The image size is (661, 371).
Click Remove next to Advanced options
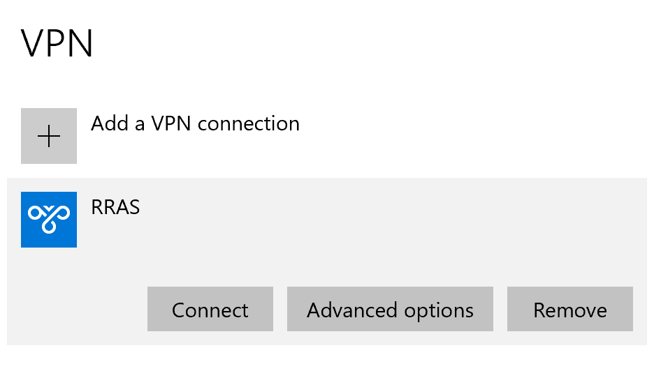tap(569, 309)
